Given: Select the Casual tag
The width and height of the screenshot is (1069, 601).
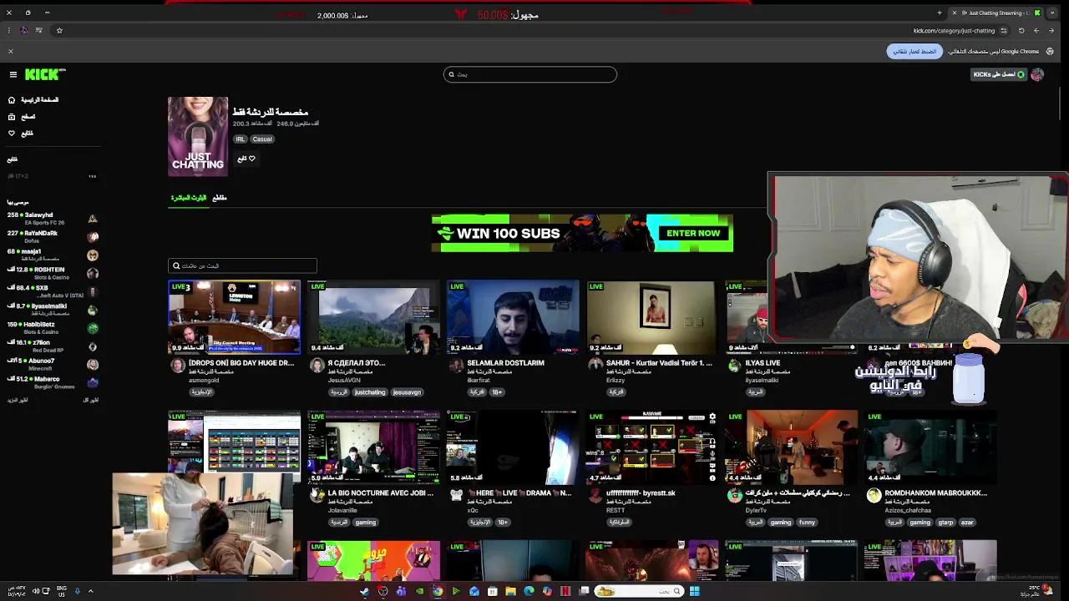Looking at the screenshot, I should click(262, 139).
